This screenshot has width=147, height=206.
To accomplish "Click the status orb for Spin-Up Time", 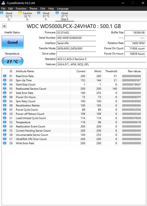I will click(x=5, y=80).
